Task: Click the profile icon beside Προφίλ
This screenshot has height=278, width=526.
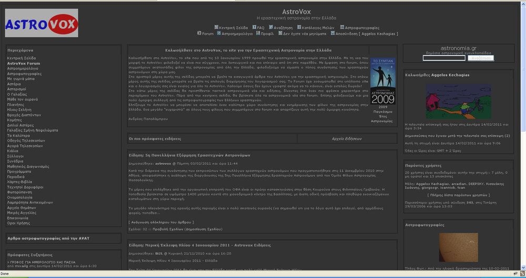Action: (x=258, y=33)
